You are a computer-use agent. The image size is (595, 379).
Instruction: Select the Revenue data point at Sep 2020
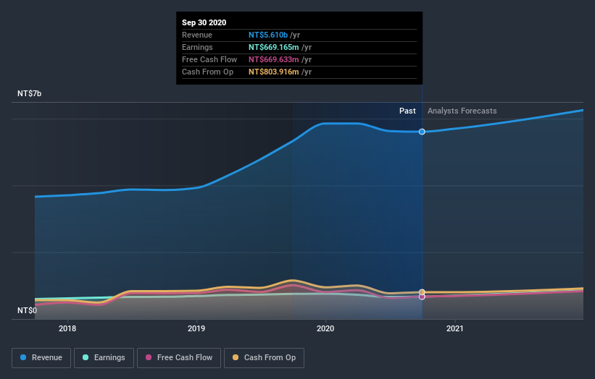tap(422, 132)
